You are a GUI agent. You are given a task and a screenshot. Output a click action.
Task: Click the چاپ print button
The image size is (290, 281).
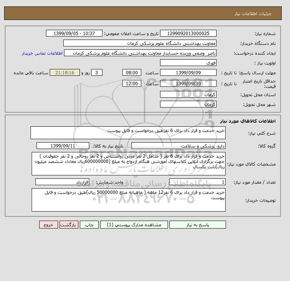point(89,225)
